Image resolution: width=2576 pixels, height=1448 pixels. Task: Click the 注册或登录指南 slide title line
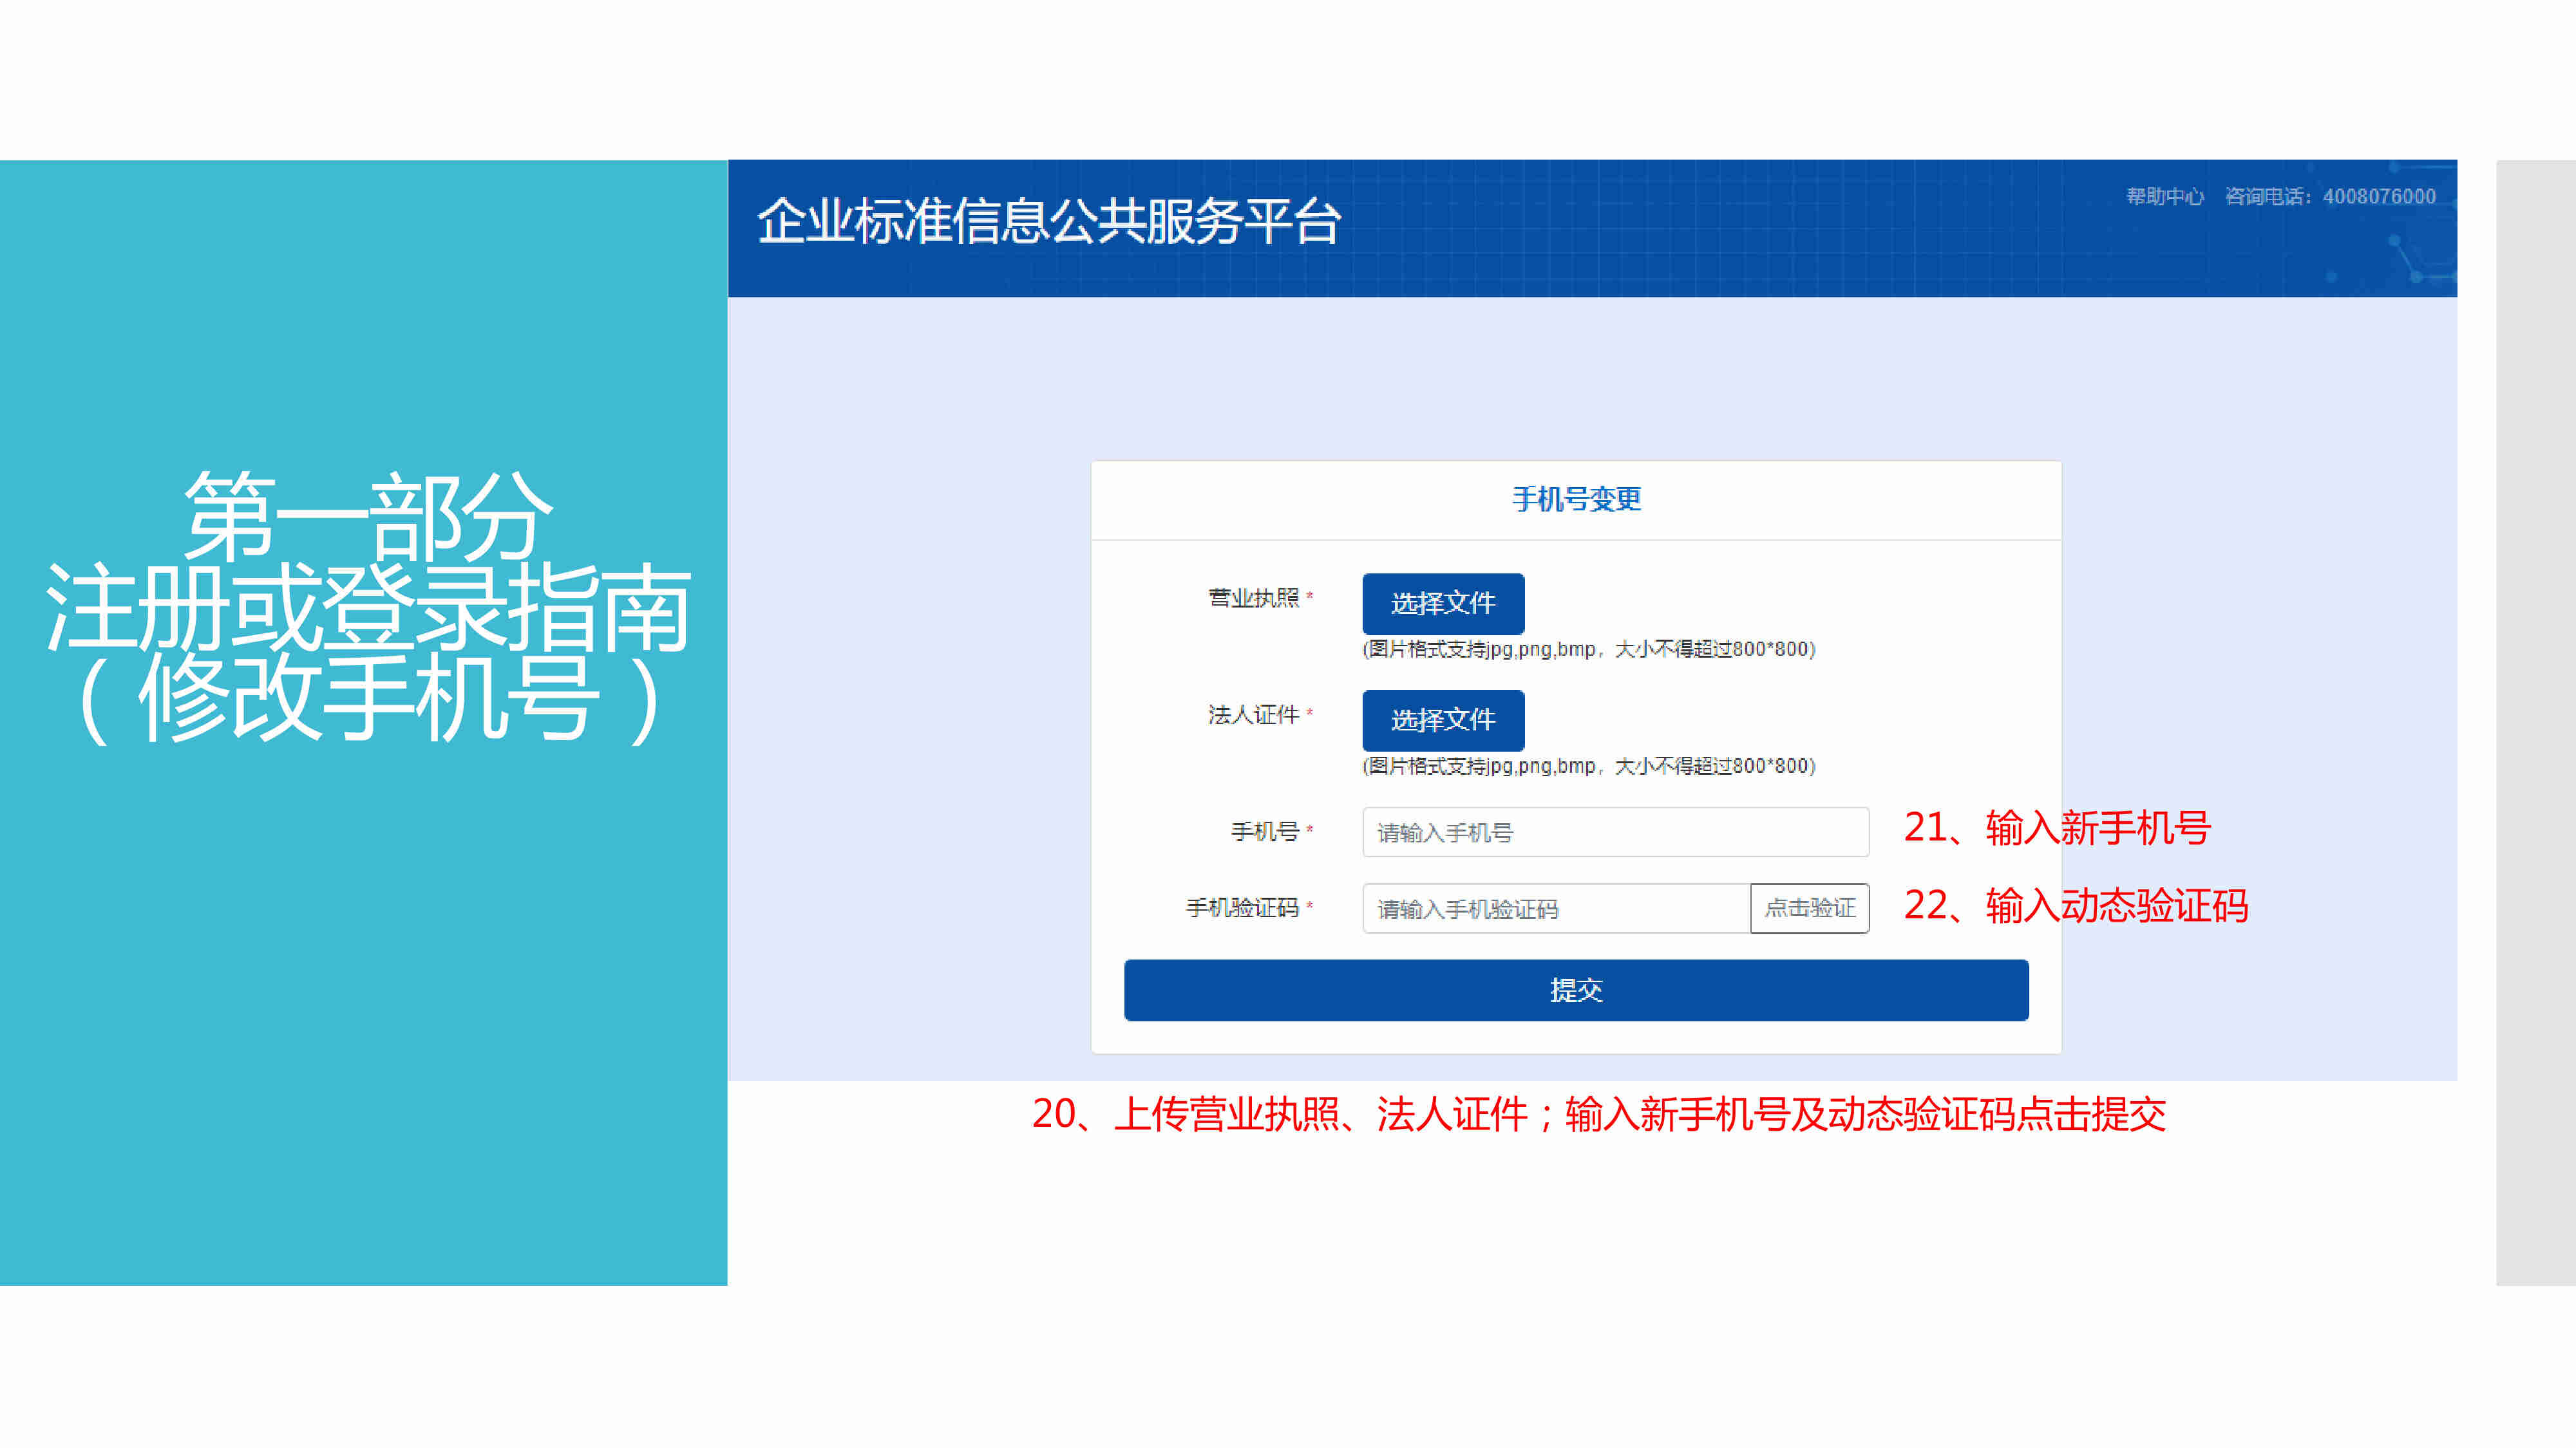coord(367,607)
